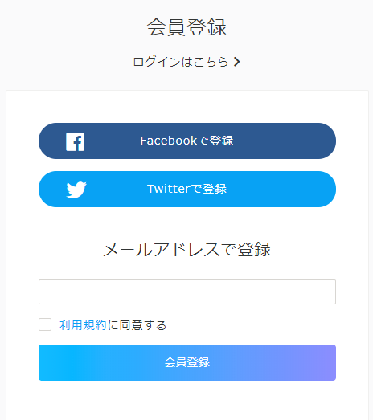Tick the 利用規約 agreement checkbox

tap(45, 324)
